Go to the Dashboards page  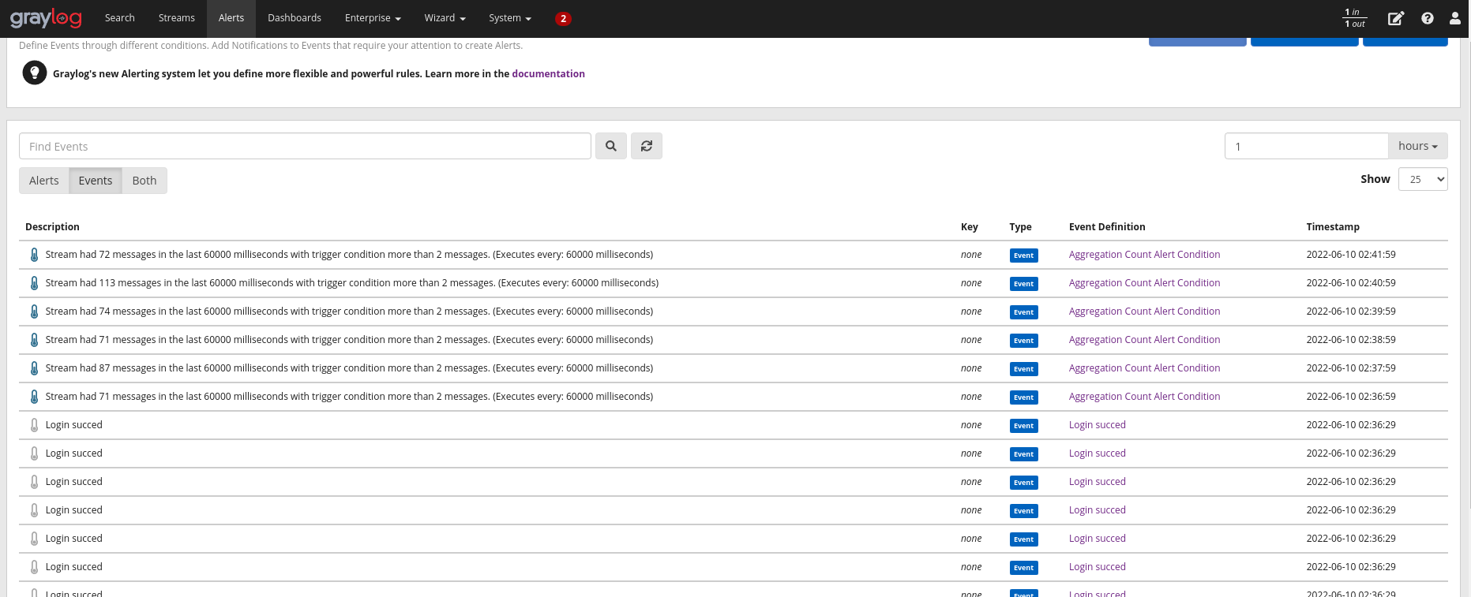(x=294, y=18)
